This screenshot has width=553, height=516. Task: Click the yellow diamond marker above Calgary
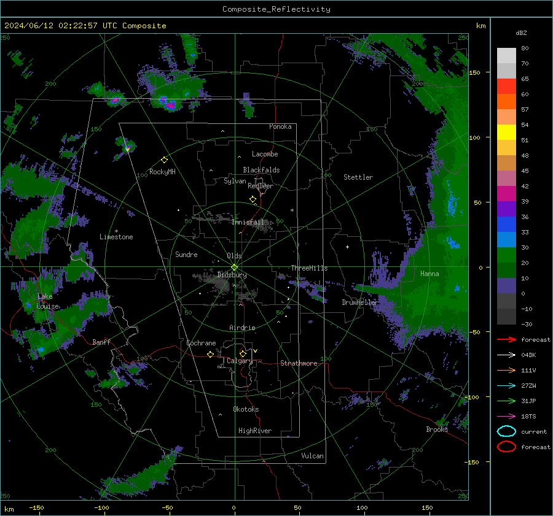click(243, 353)
